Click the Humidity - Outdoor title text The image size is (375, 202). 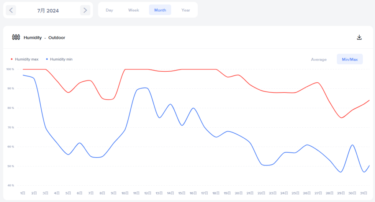click(44, 38)
